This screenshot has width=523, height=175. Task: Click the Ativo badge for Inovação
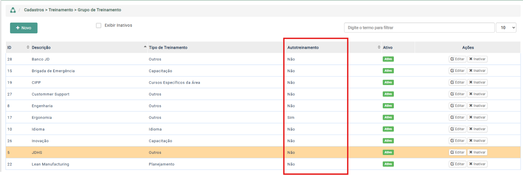click(388, 141)
